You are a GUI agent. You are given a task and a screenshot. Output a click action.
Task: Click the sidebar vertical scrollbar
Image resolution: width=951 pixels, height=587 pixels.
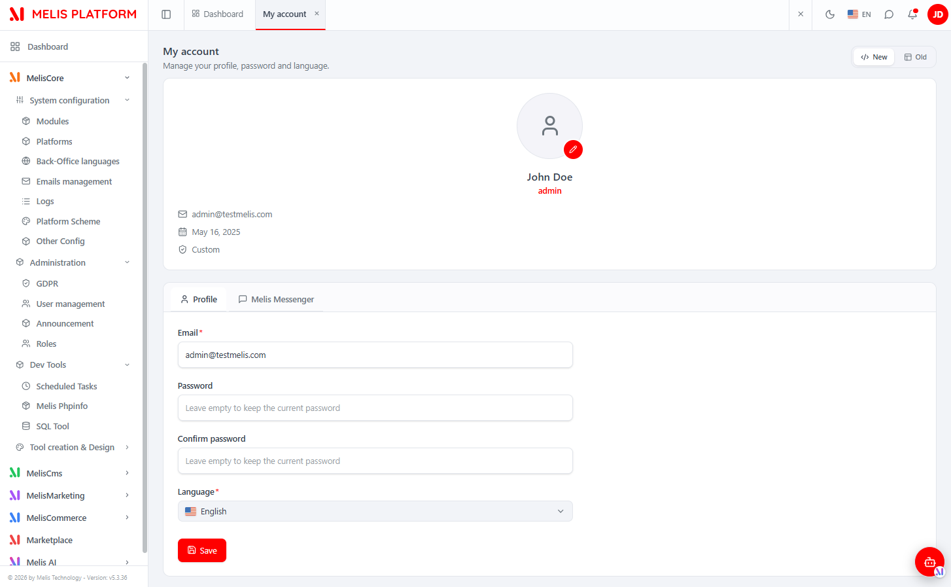(x=145, y=308)
